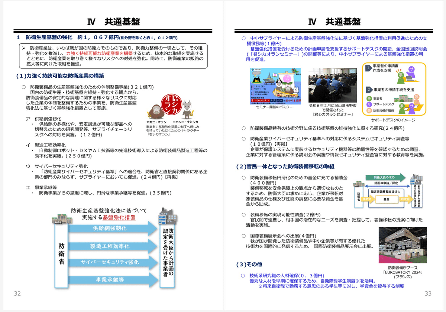Click the numbered badge 2 for 事業者の申請手続を支援
This screenshot has height=312, width=446.
(368, 89)
